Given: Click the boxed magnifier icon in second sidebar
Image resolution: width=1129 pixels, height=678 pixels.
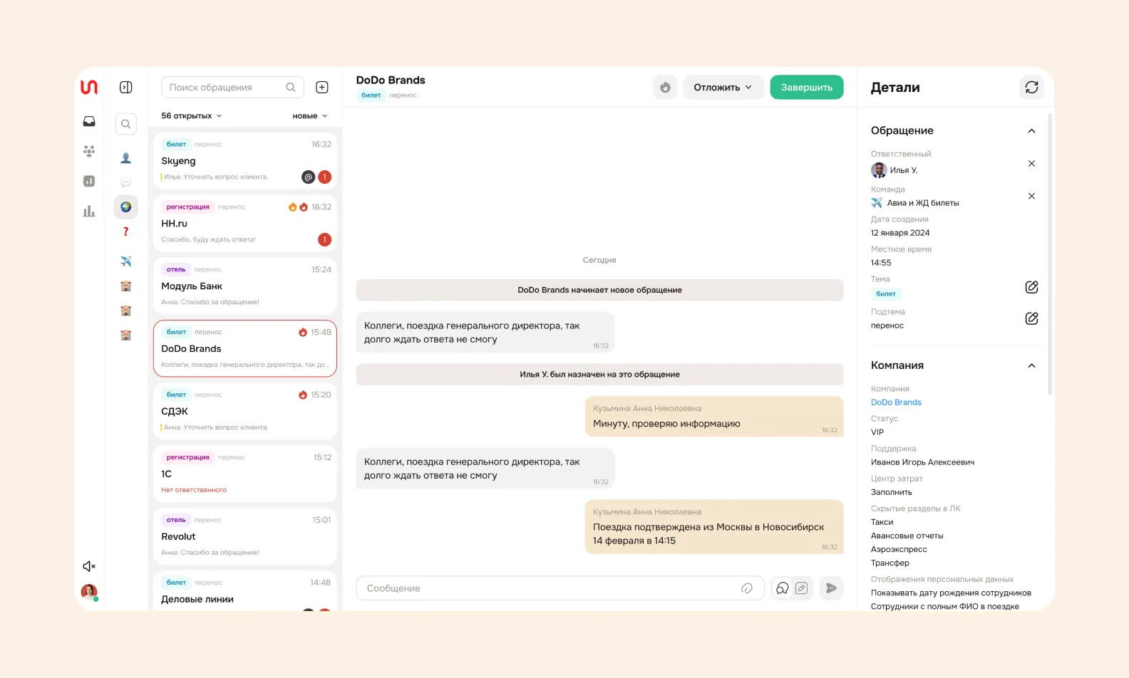Looking at the screenshot, I should click(126, 124).
